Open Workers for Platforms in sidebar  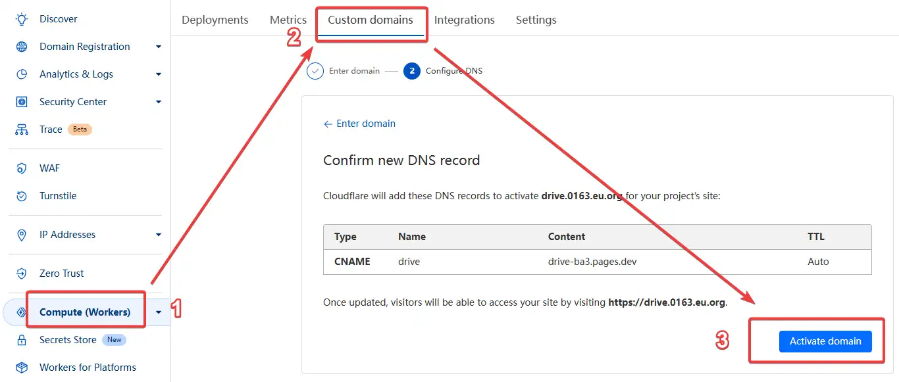click(88, 368)
